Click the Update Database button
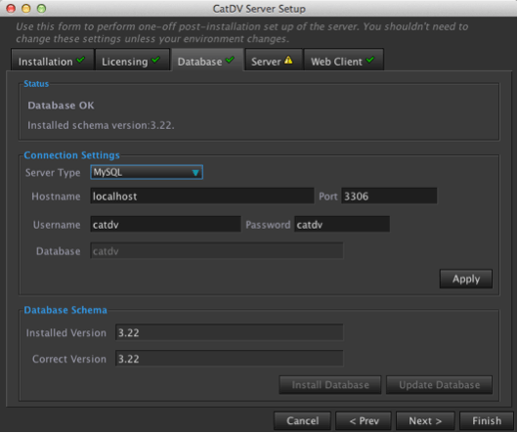 439,385
